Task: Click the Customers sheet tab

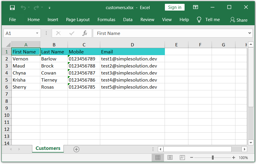Action: coord(48,148)
